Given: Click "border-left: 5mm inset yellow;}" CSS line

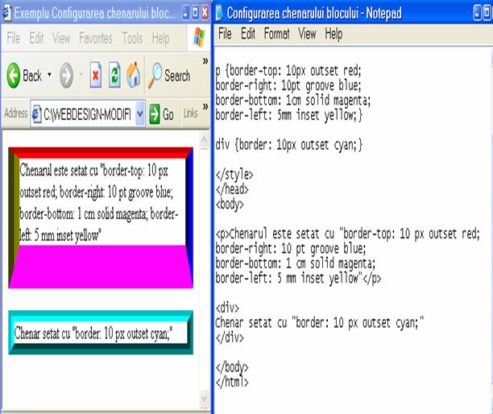Looking at the screenshot, I should tap(289, 115).
